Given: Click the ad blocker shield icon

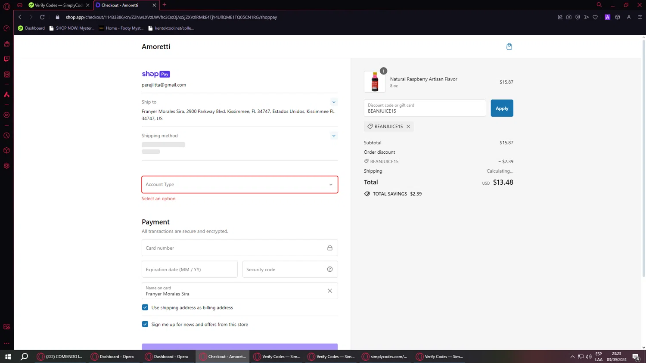Looking at the screenshot, I should [x=578, y=17].
